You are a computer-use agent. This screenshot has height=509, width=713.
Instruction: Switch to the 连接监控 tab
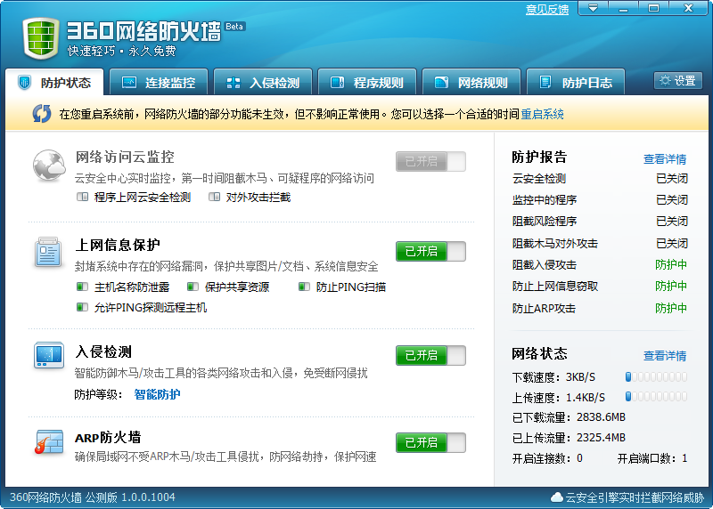[x=159, y=82]
